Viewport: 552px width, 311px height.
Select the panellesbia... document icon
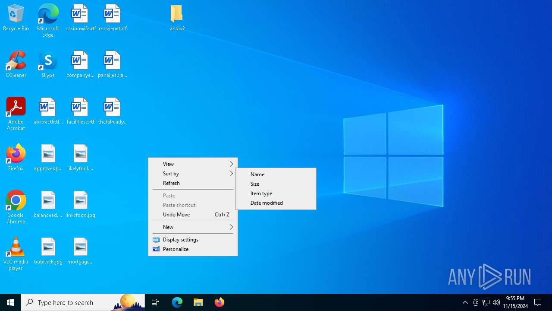point(113,64)
